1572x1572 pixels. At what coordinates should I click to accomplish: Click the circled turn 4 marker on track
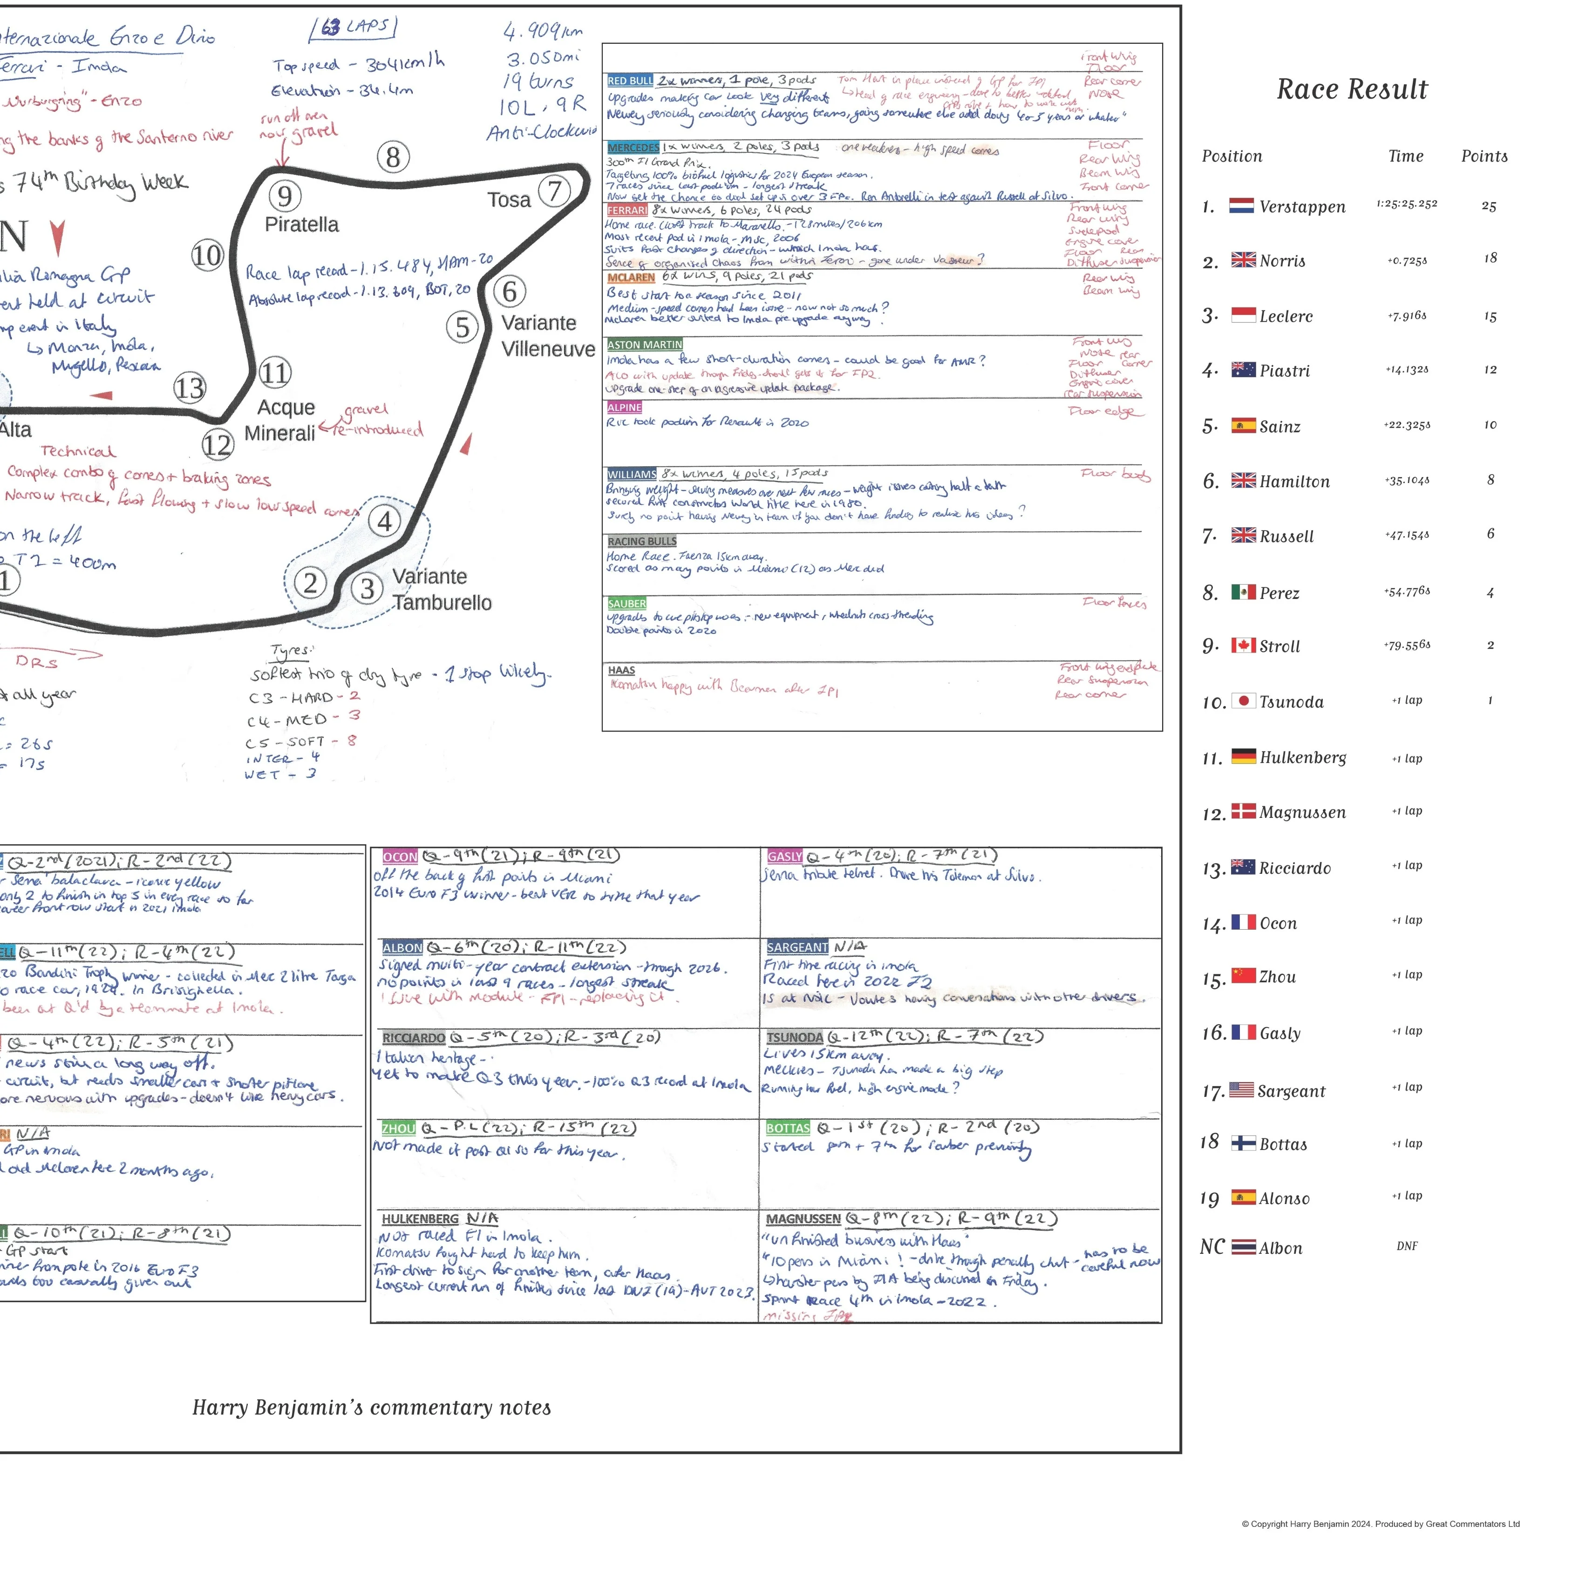click(385, 521)
